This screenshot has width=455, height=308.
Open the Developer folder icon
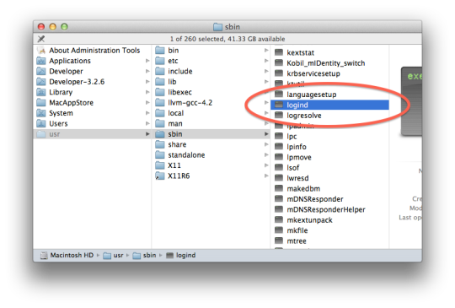click(x=41, y=71)
